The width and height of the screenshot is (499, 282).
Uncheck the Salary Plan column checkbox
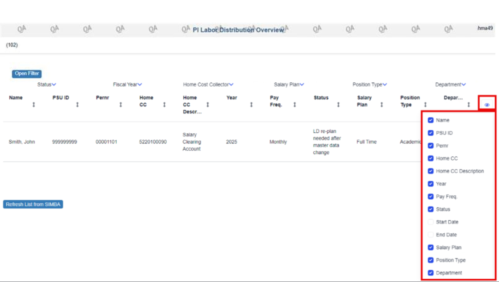click(431, 247)
